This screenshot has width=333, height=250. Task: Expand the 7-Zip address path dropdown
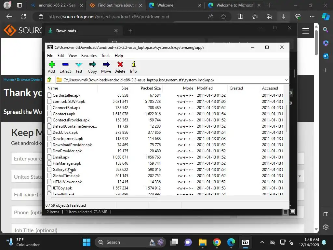(286, 80)
